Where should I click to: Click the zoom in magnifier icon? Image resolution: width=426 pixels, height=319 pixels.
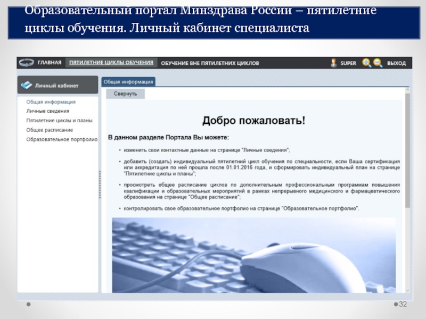tap(366, 63)
